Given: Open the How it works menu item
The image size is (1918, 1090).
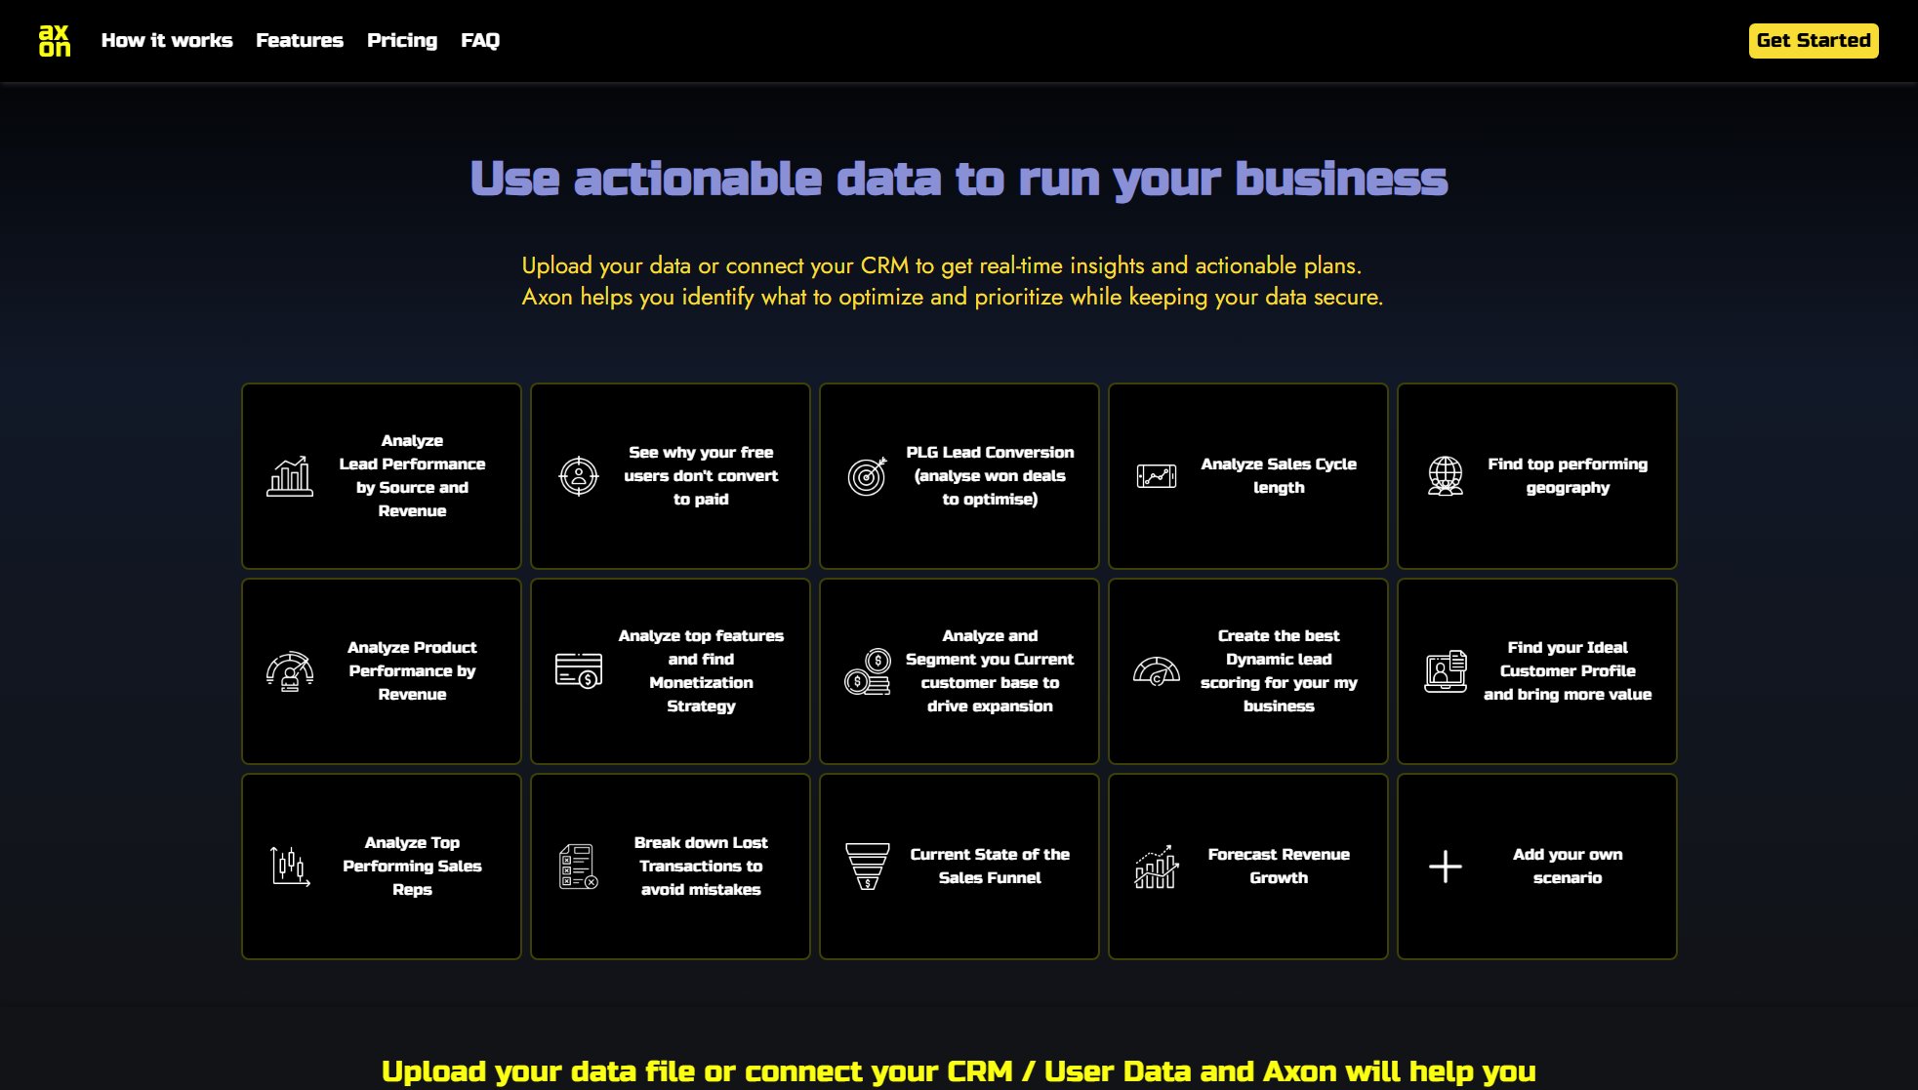Looking at the screenshot, I should [x=167, y=41].
